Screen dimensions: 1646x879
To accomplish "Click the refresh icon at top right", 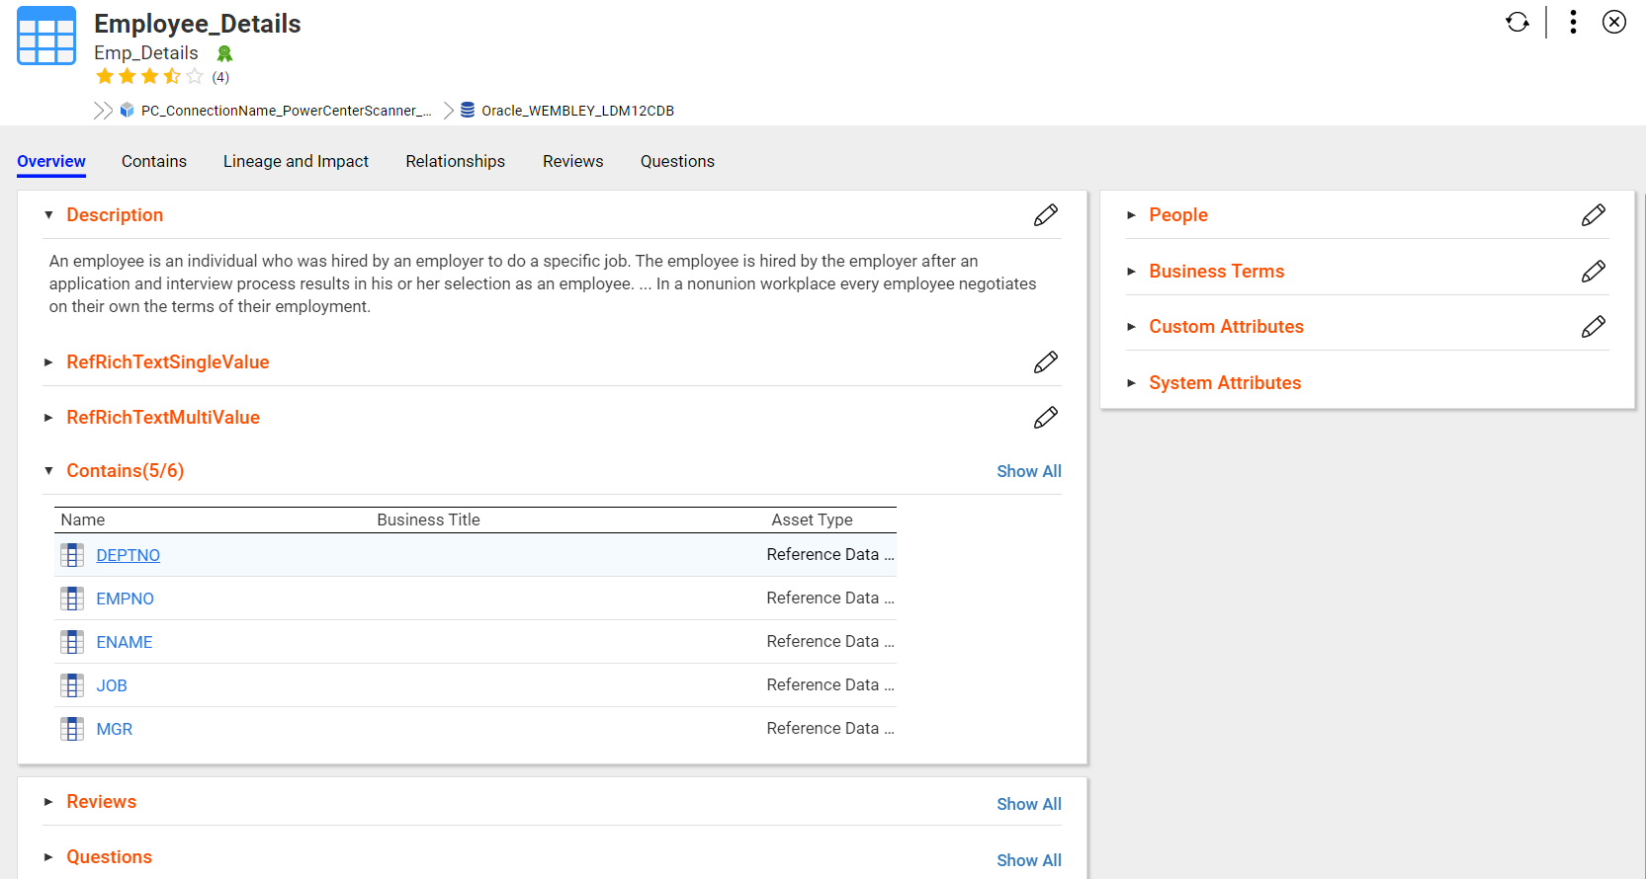I will 1517,22.
